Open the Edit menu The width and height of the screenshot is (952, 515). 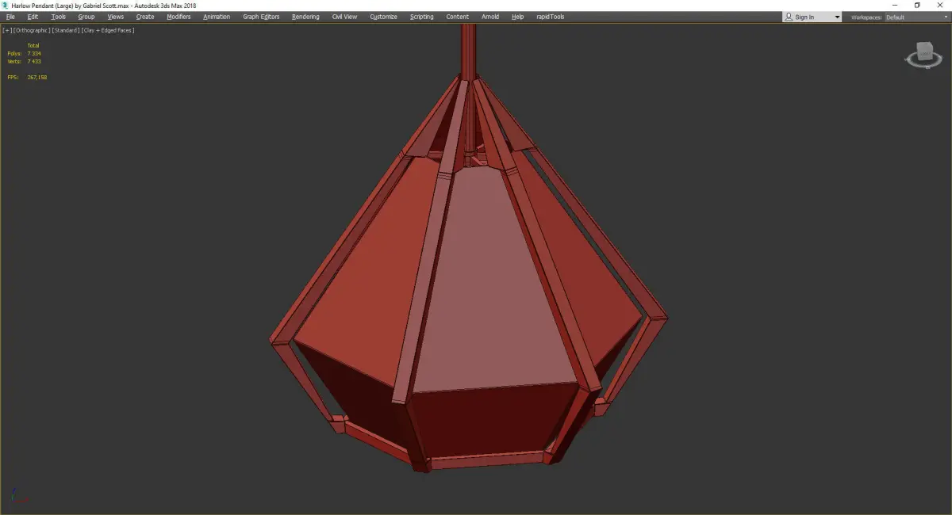point(33,17)
